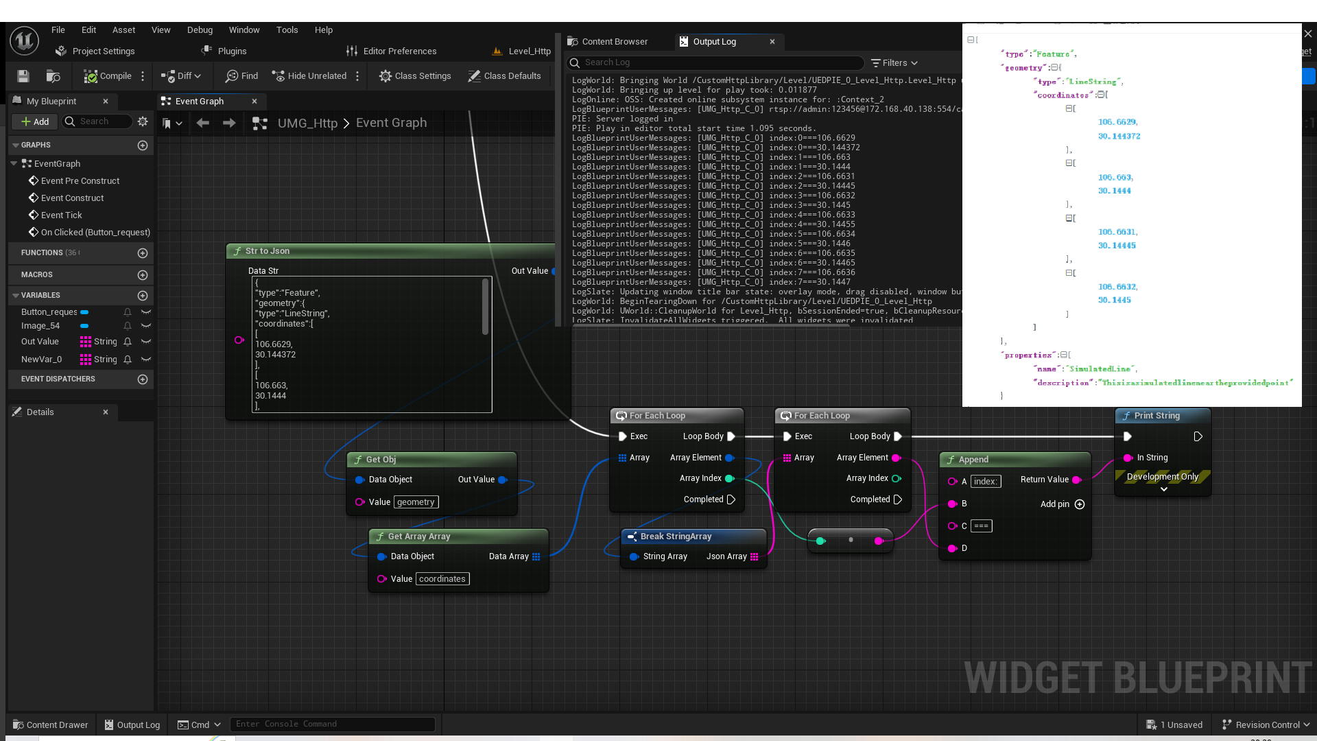The height and width of the screenshot is (741, 1317).
Task: Click the Browse to asset icon
Action: tap(53, 76)
